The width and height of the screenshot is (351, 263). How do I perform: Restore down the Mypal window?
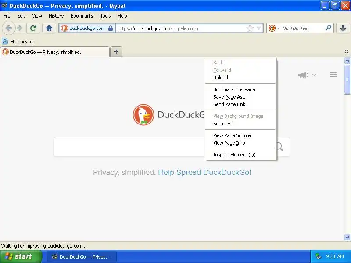coord(335,6)
